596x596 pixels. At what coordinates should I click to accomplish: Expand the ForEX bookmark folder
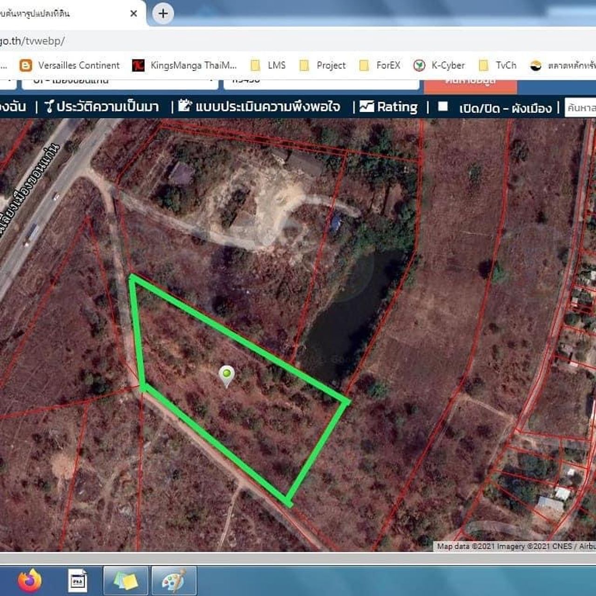(380, 65)
